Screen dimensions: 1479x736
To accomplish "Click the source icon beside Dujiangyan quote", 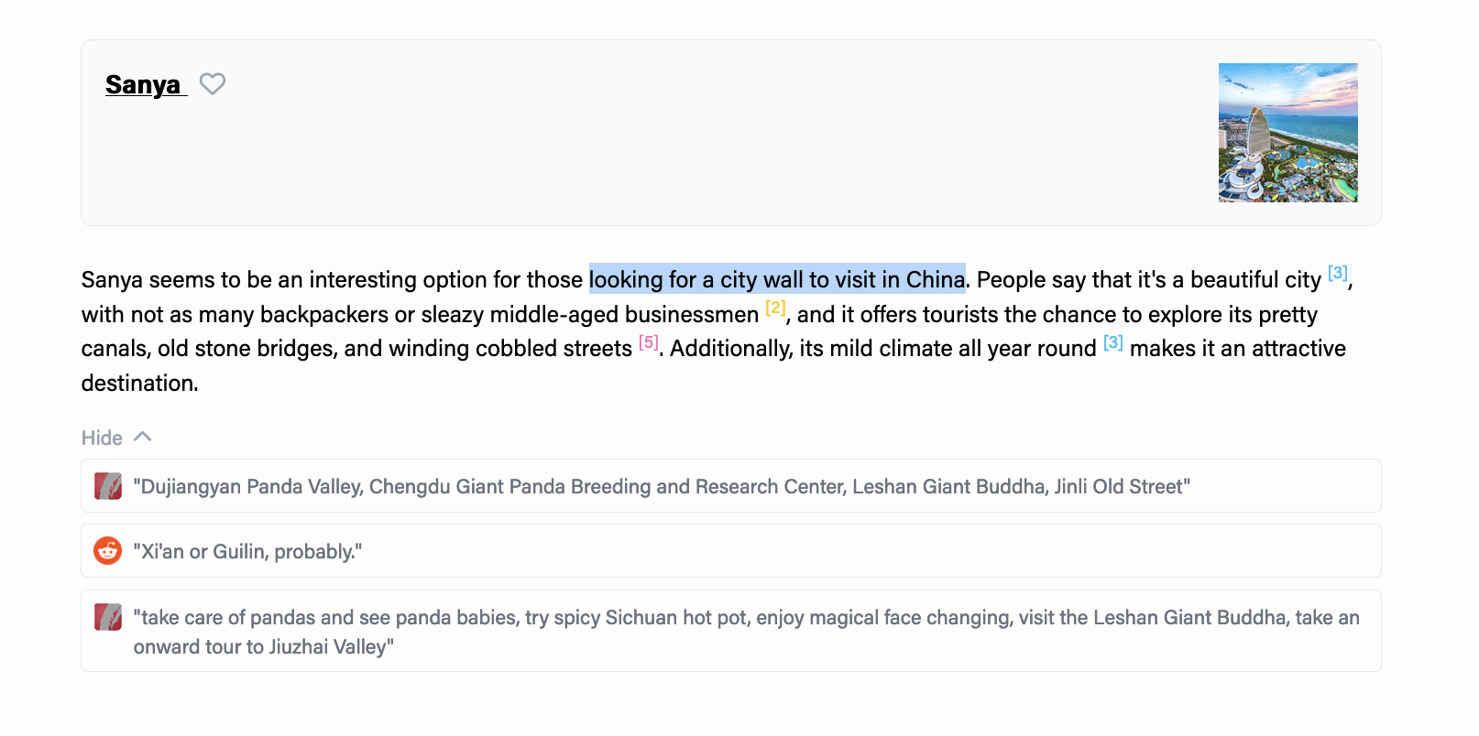I will pos(108,486).
